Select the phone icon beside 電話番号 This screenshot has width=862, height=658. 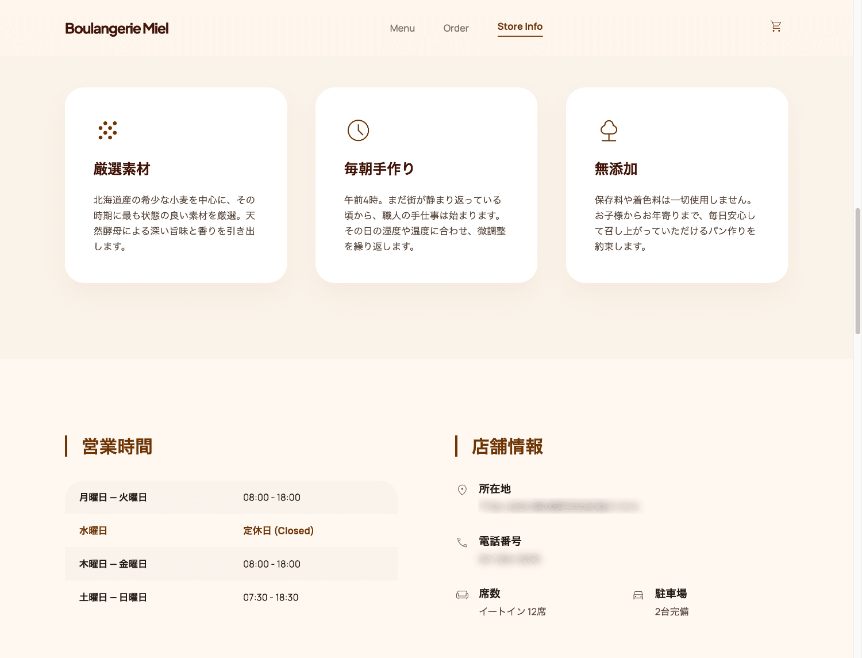pyautogui.click(x=461, y=542)
